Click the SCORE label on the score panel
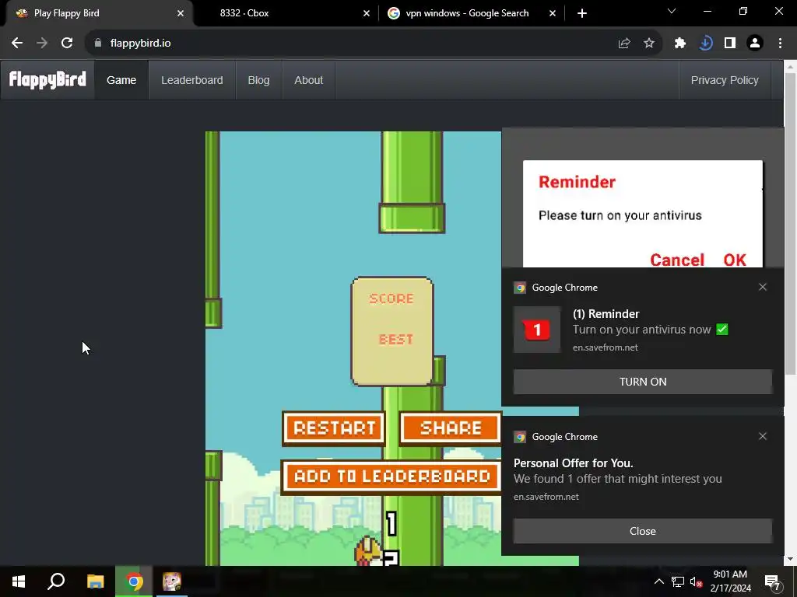Image resolution: width=797 pixels, height=597 pixels. (x=391, y=298)
